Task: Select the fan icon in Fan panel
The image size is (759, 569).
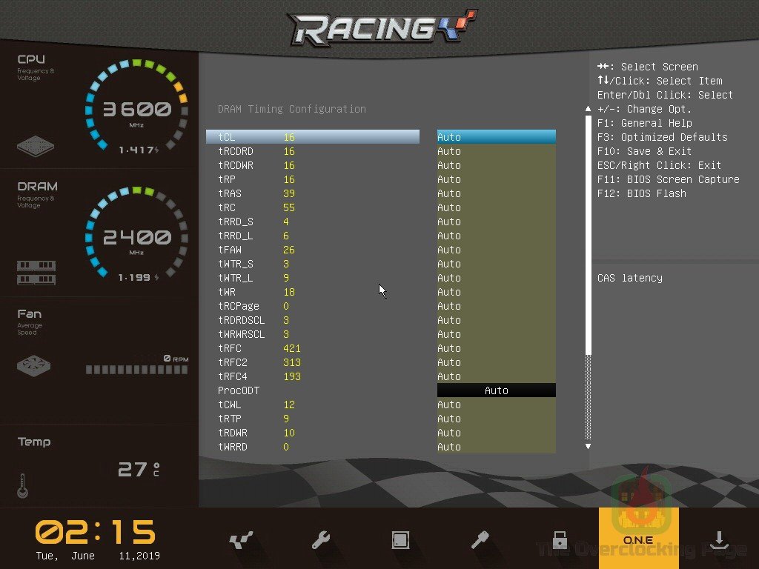Action: pos(33,365)
